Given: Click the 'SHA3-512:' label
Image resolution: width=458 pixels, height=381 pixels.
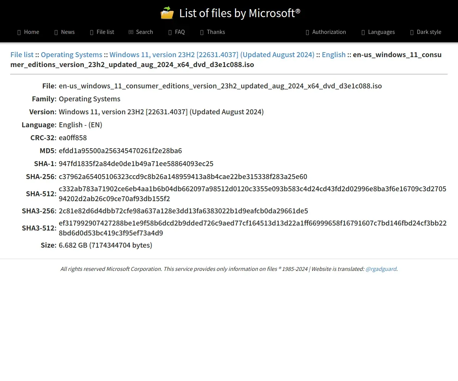Looking at the screenshot, I should coord(39,228).
